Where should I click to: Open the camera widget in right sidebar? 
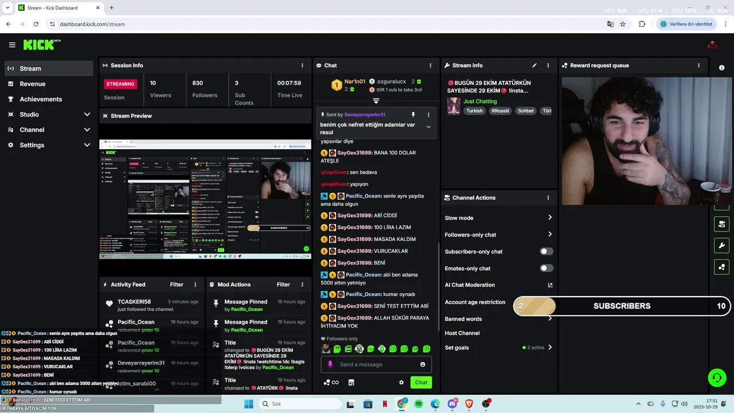pos(721,224)
